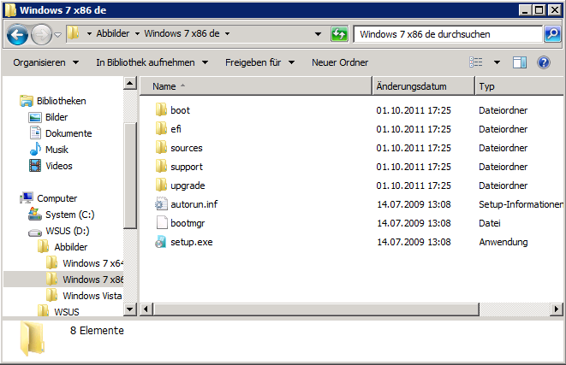Click the Anwendung type cell
The width and height of the screenshot is (566, 365).
click(x=503, y=242)
